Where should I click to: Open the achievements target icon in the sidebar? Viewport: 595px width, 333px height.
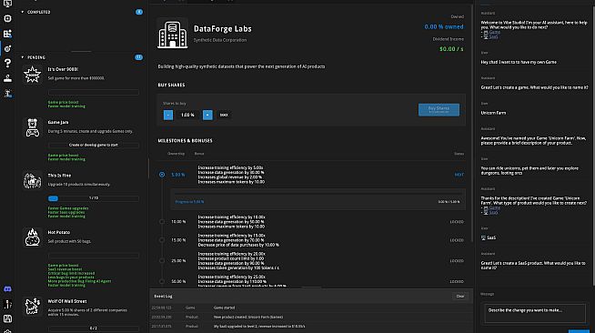coord(7,48)
